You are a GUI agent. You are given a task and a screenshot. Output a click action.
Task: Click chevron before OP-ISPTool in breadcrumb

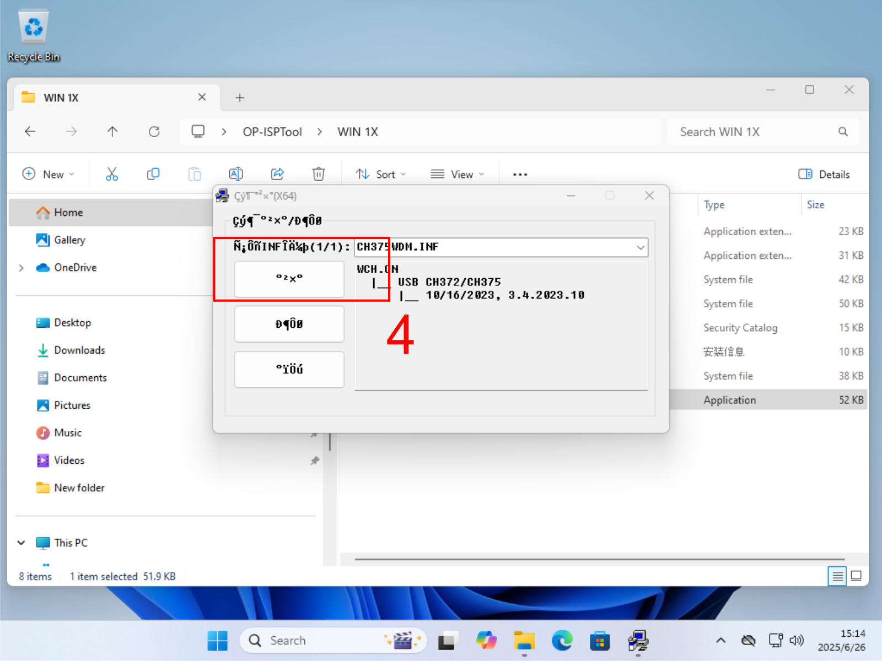coord(224,132)
